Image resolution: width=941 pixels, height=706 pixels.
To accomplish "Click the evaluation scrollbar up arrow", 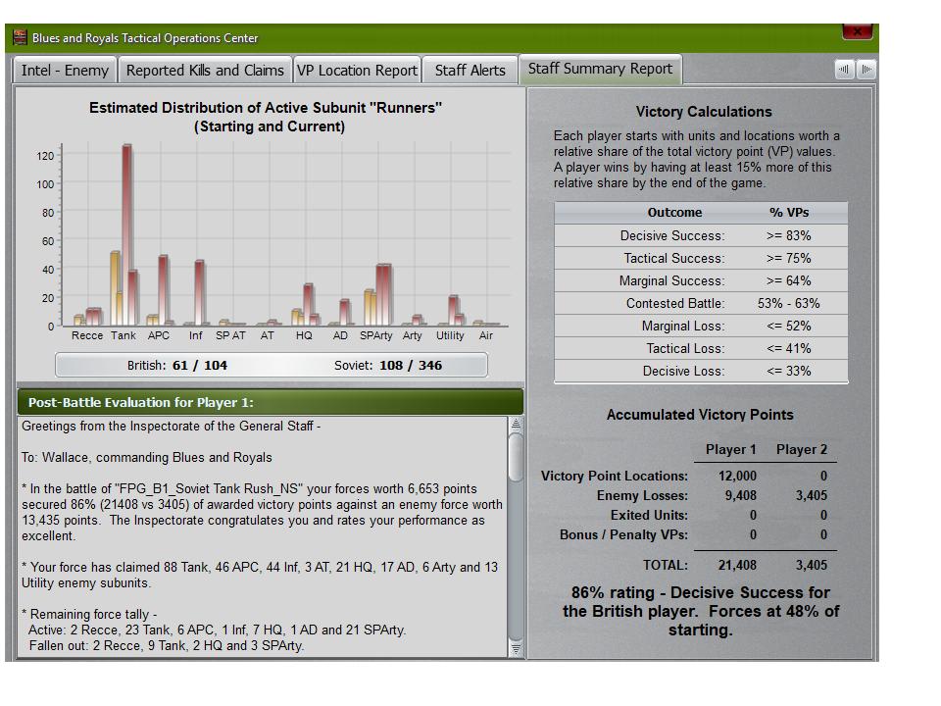I will coord(516,424).
